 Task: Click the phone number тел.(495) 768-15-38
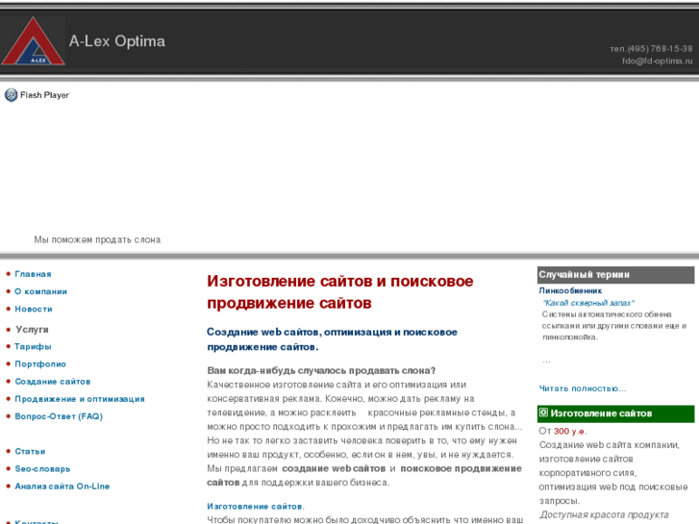651,49
